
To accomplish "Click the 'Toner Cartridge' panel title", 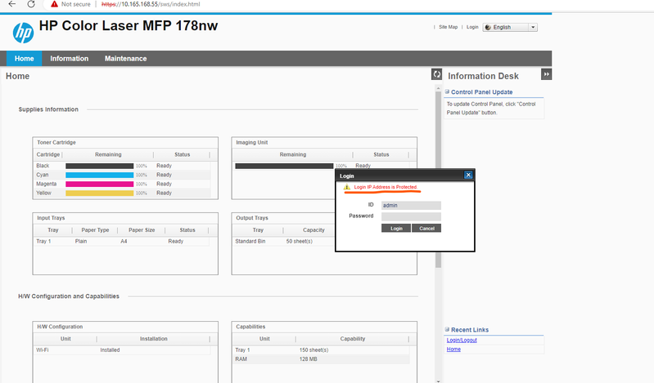I will 56,142.
